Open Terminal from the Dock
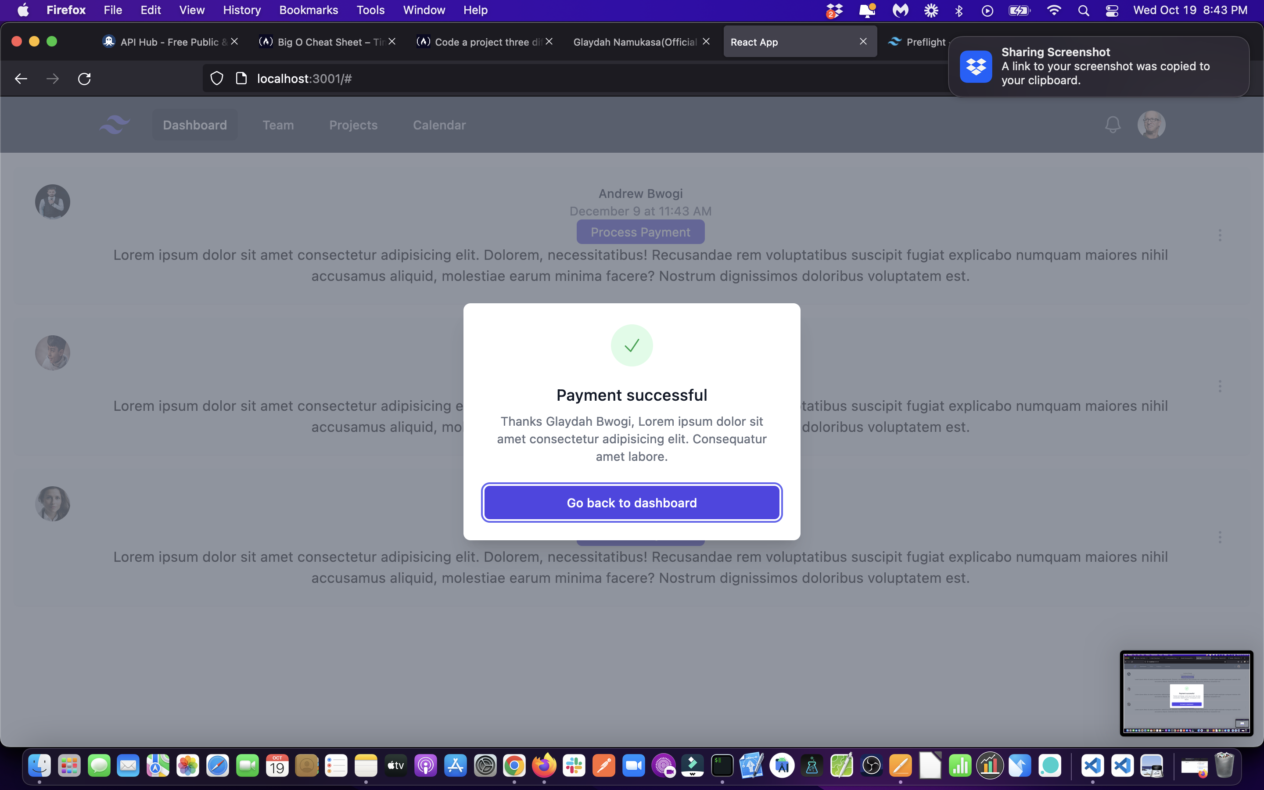The width and height of the screenshot is (1264, 790). (722, 766)
